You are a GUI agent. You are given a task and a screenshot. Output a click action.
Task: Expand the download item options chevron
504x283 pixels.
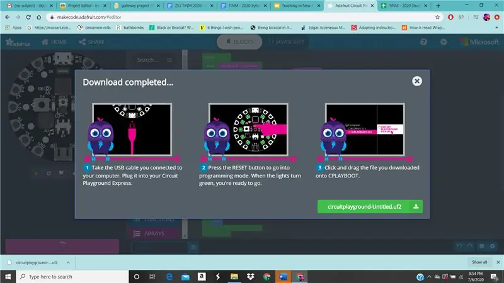coord(68,262)
